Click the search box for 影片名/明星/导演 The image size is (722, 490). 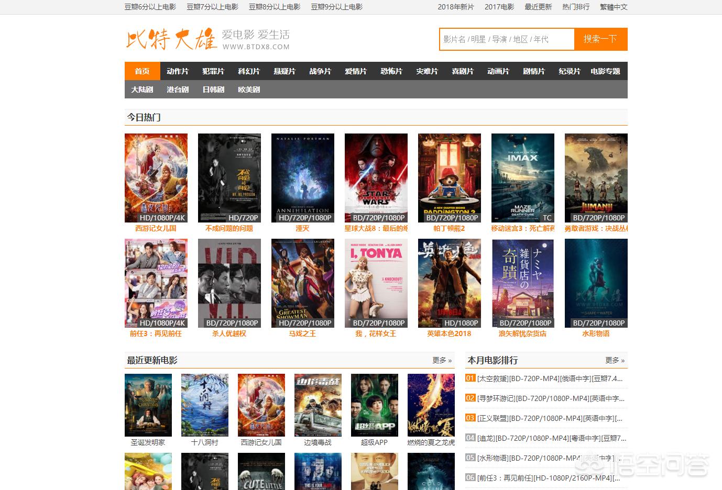point(507,39)
